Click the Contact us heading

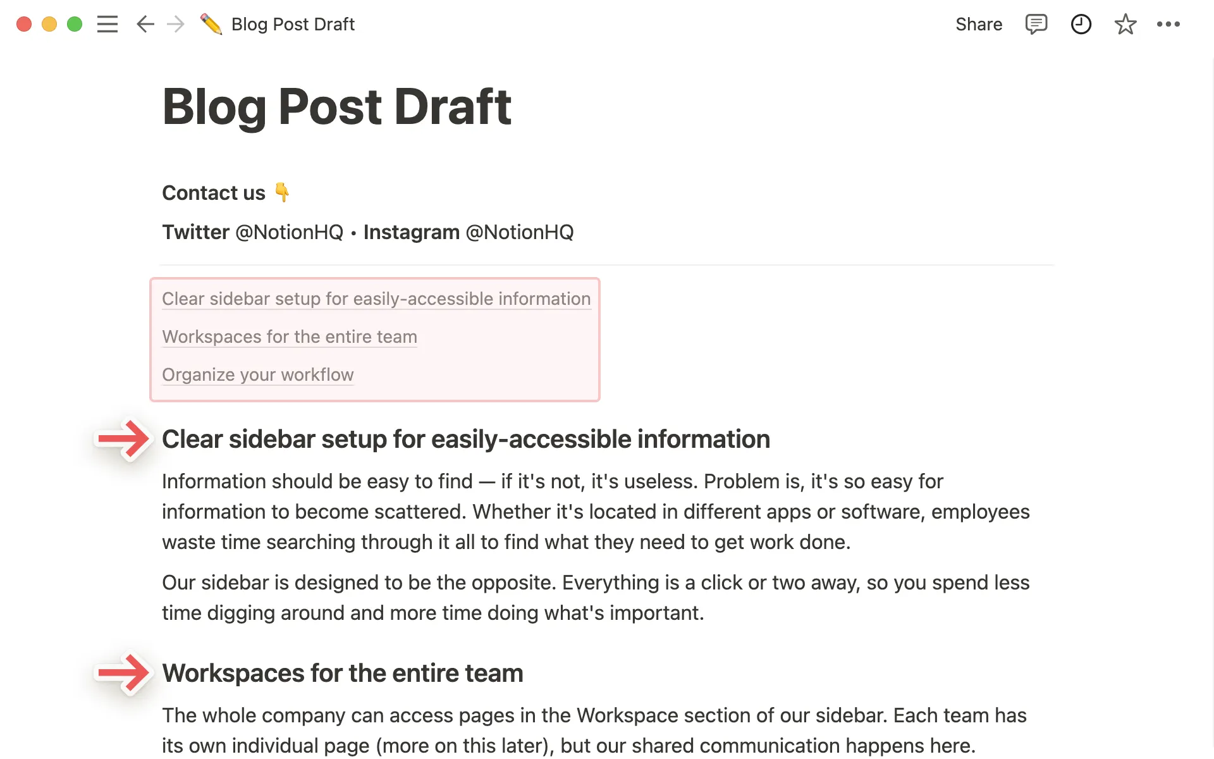pos(214,193)
